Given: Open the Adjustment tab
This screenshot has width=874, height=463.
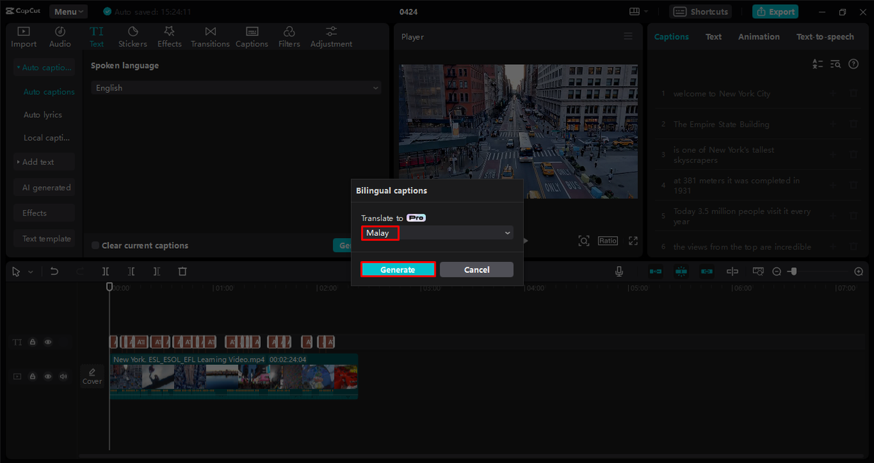Looking at the screenshot, I should point(331,37).
